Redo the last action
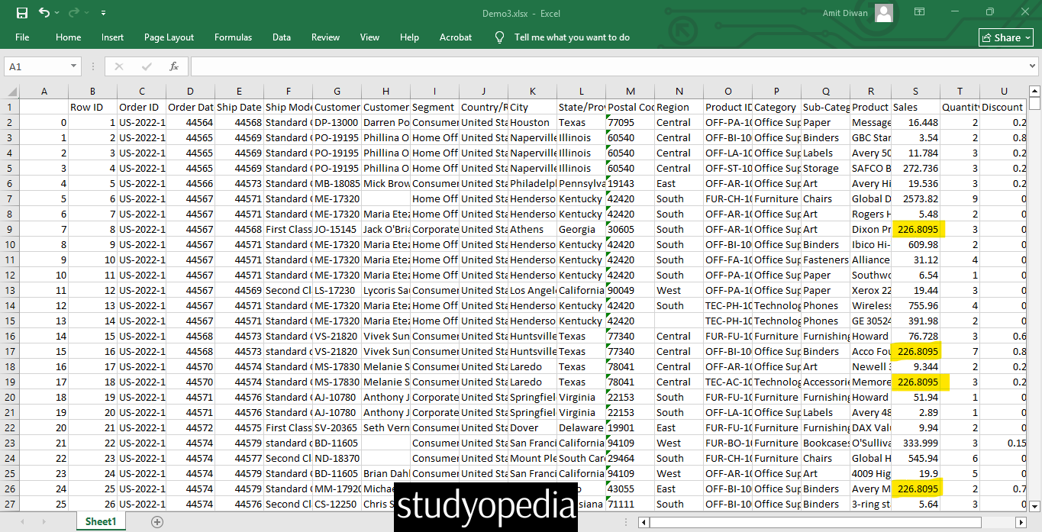 (x=73, y=12)
